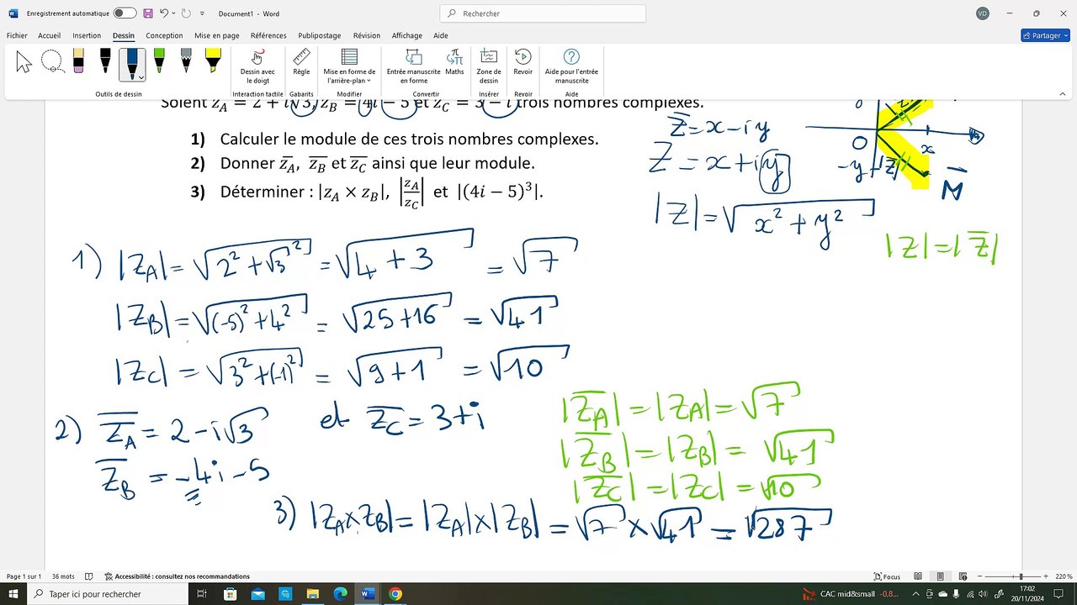Pick the green pen
This screenshot has width=1077, height=605.
pos(159,61)
